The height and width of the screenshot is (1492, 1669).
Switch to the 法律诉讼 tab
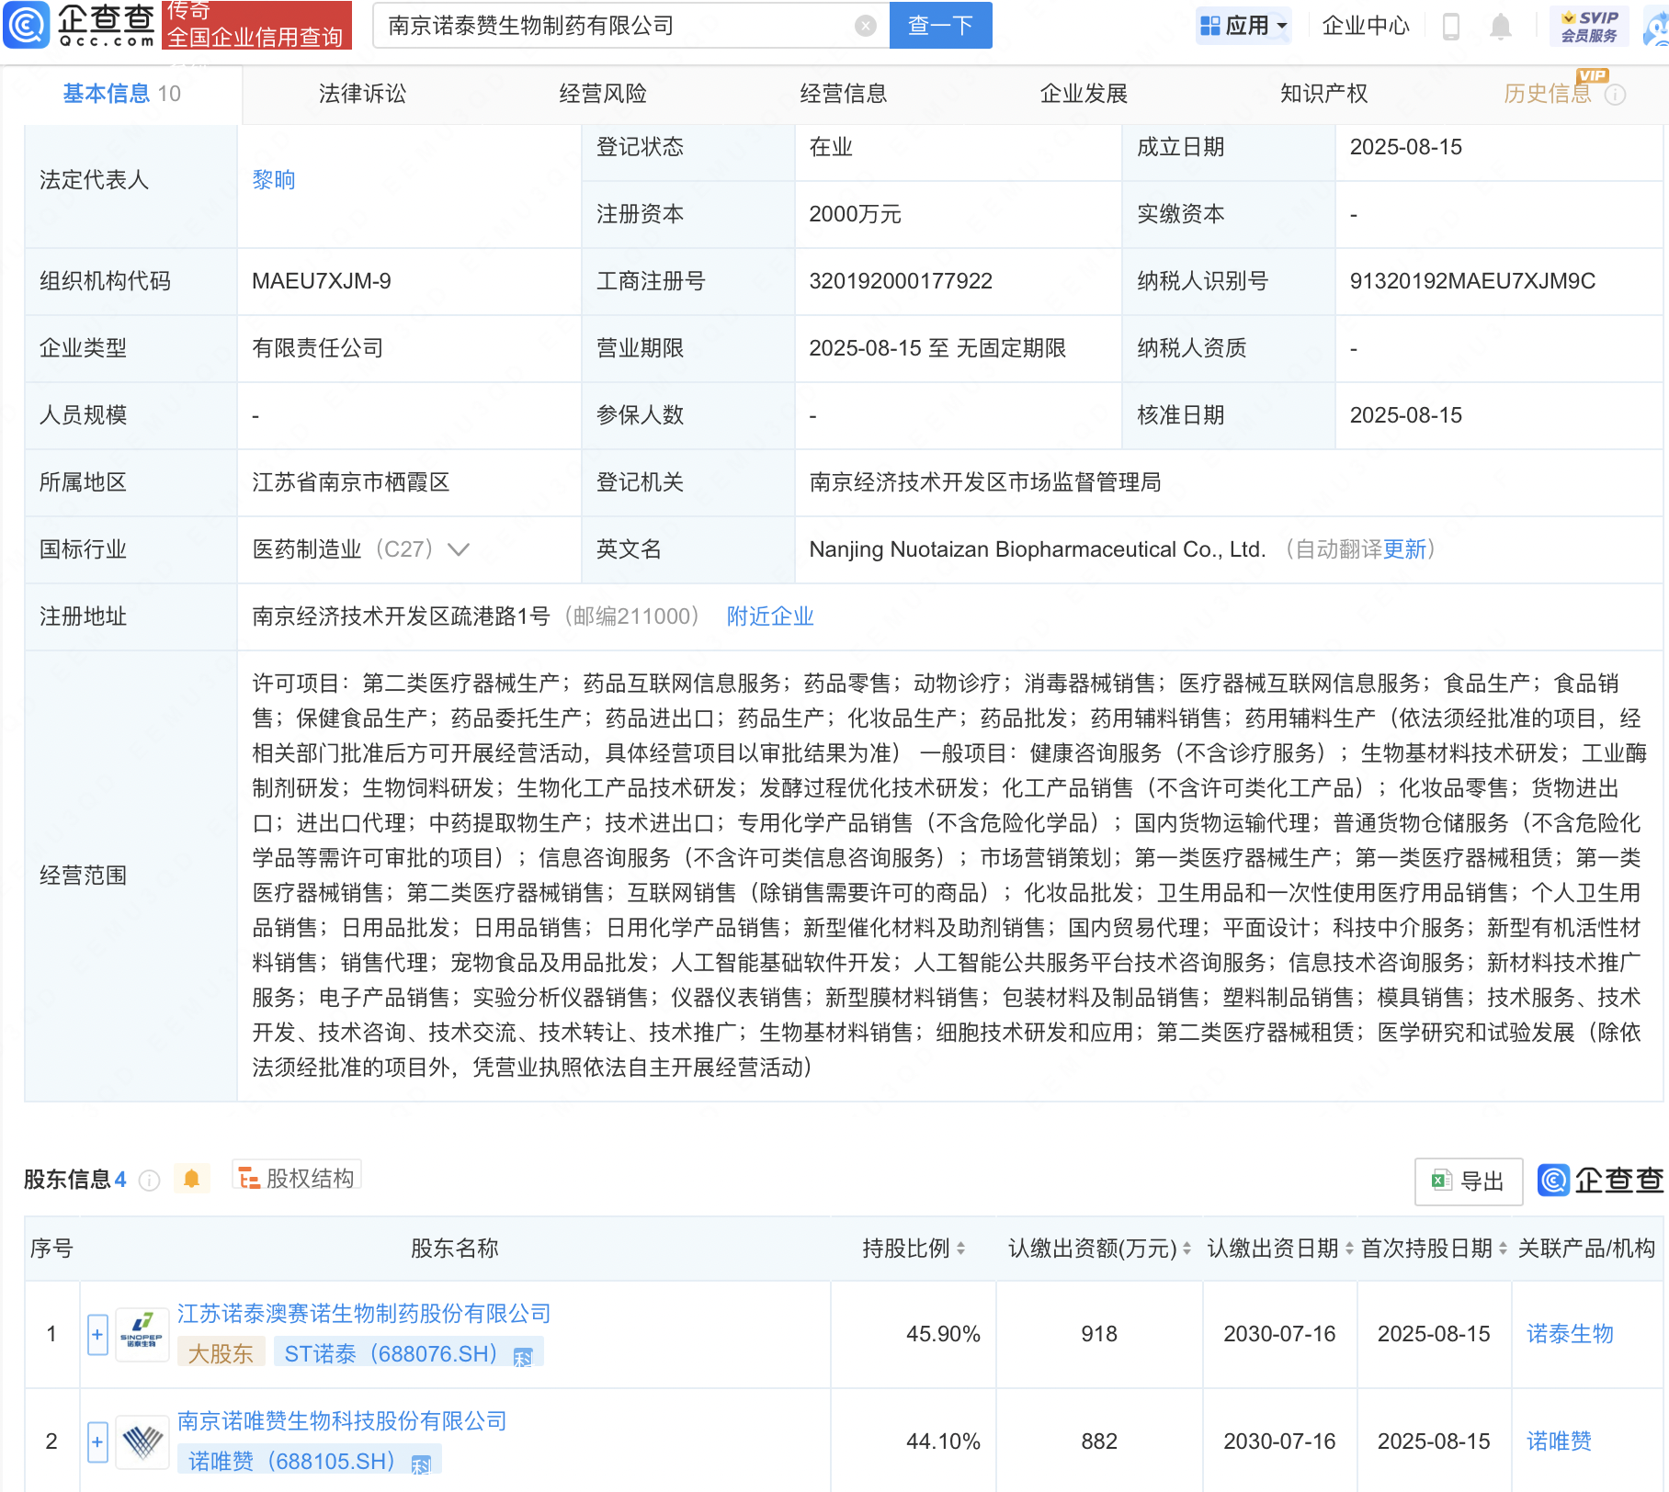point(361,93)
